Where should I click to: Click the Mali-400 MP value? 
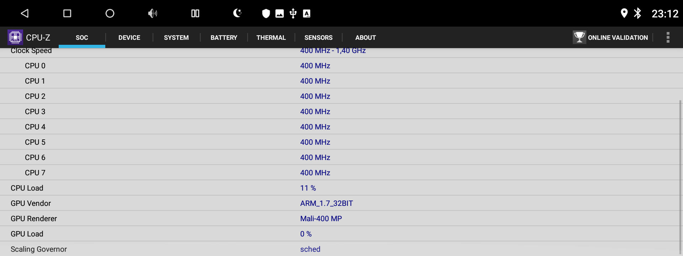click(x=321, y=219)
